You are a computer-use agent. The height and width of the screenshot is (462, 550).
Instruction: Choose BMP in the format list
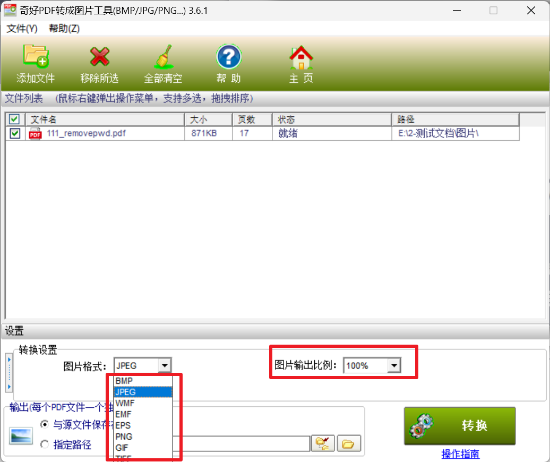(143, 381)
